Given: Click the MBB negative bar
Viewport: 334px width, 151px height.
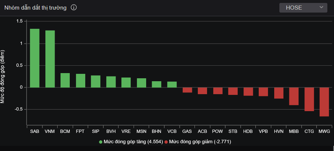Looking at the screenshot, I should click(x=294, y=96).
